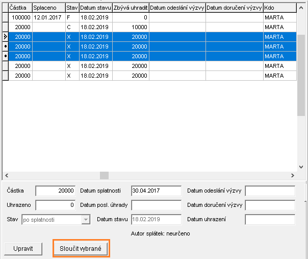Screen dimensions: 308x259
Task: Click the Zbývá uhradit column header
Action: (x=130, y=8)
